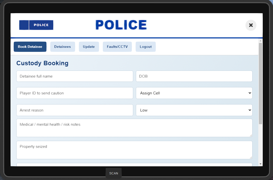
Task: Open the Book Detainee tab
Action: click(x=30, y=47)
